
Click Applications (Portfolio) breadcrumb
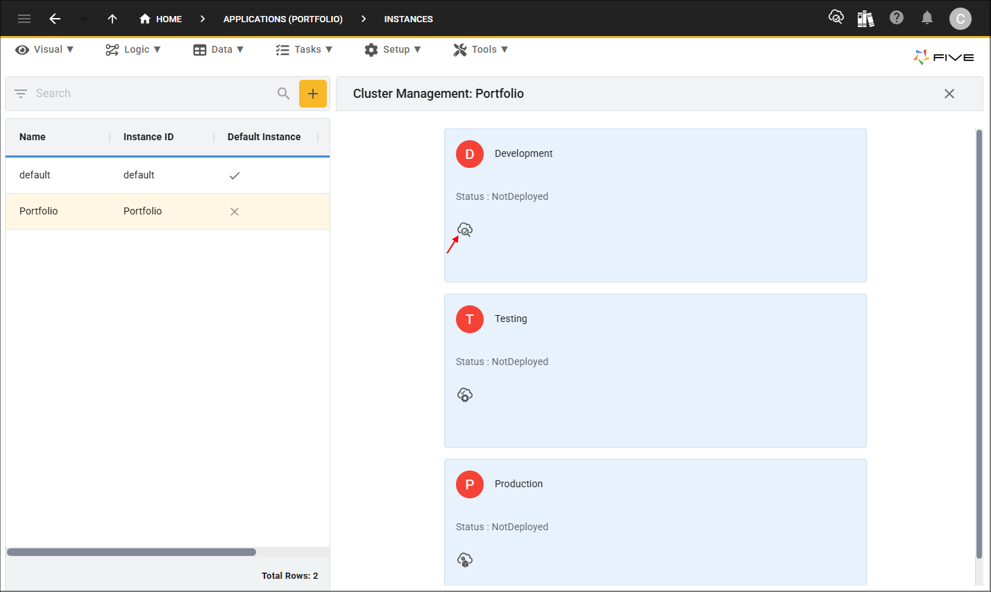[283, 19]
